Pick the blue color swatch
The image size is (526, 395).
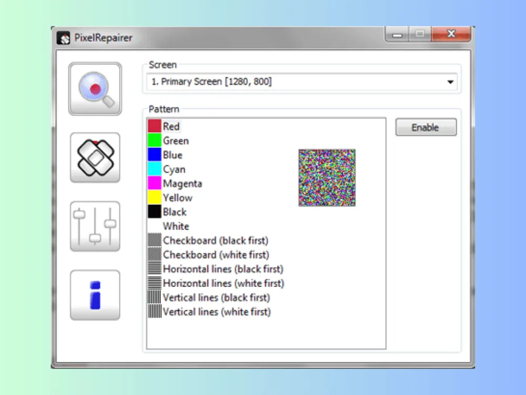(154, 155)
